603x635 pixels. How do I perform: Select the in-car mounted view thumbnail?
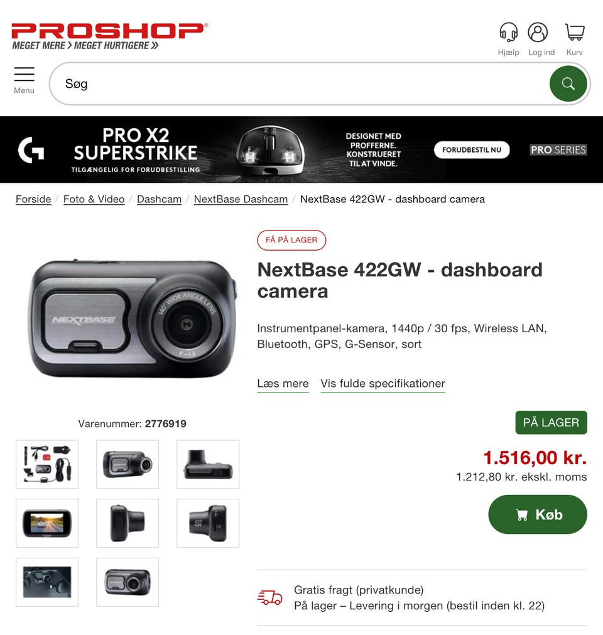pyautogui.click(x=47, y=582)
